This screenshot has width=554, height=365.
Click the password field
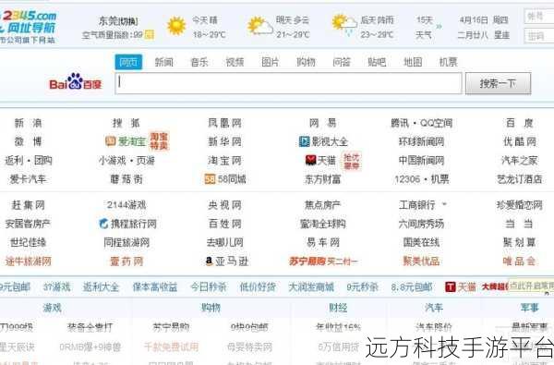(539, 36)
